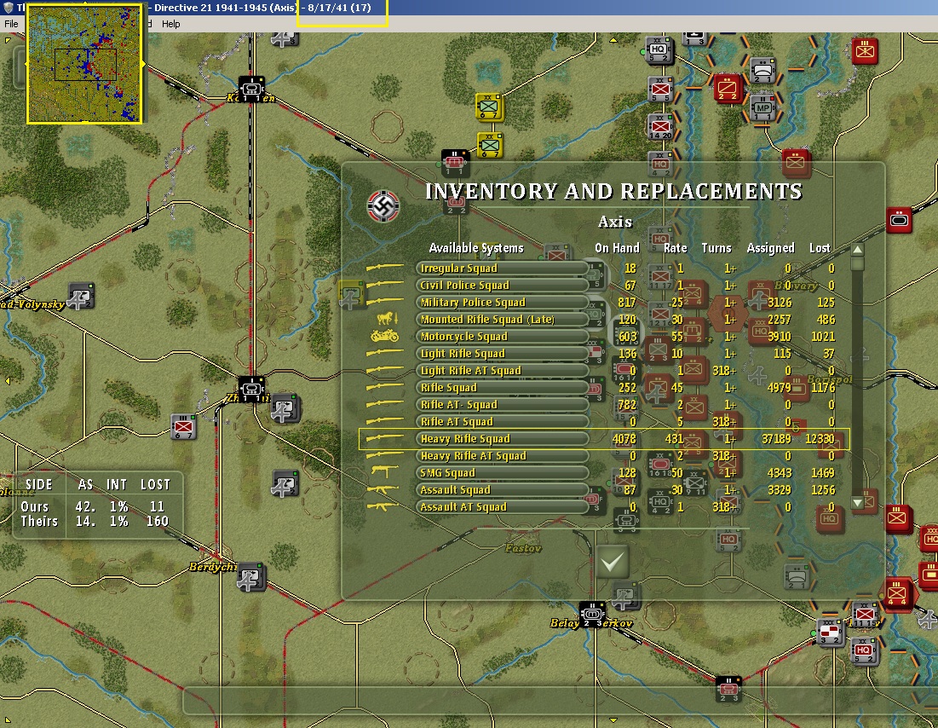
Task: Click the Available Systems column header
Action: click(476, 248)
